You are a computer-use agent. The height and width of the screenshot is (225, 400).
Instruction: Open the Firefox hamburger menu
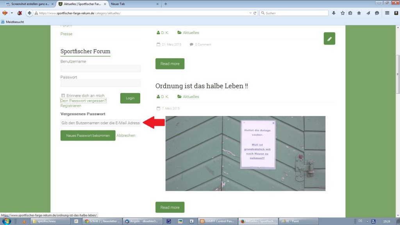387,13
